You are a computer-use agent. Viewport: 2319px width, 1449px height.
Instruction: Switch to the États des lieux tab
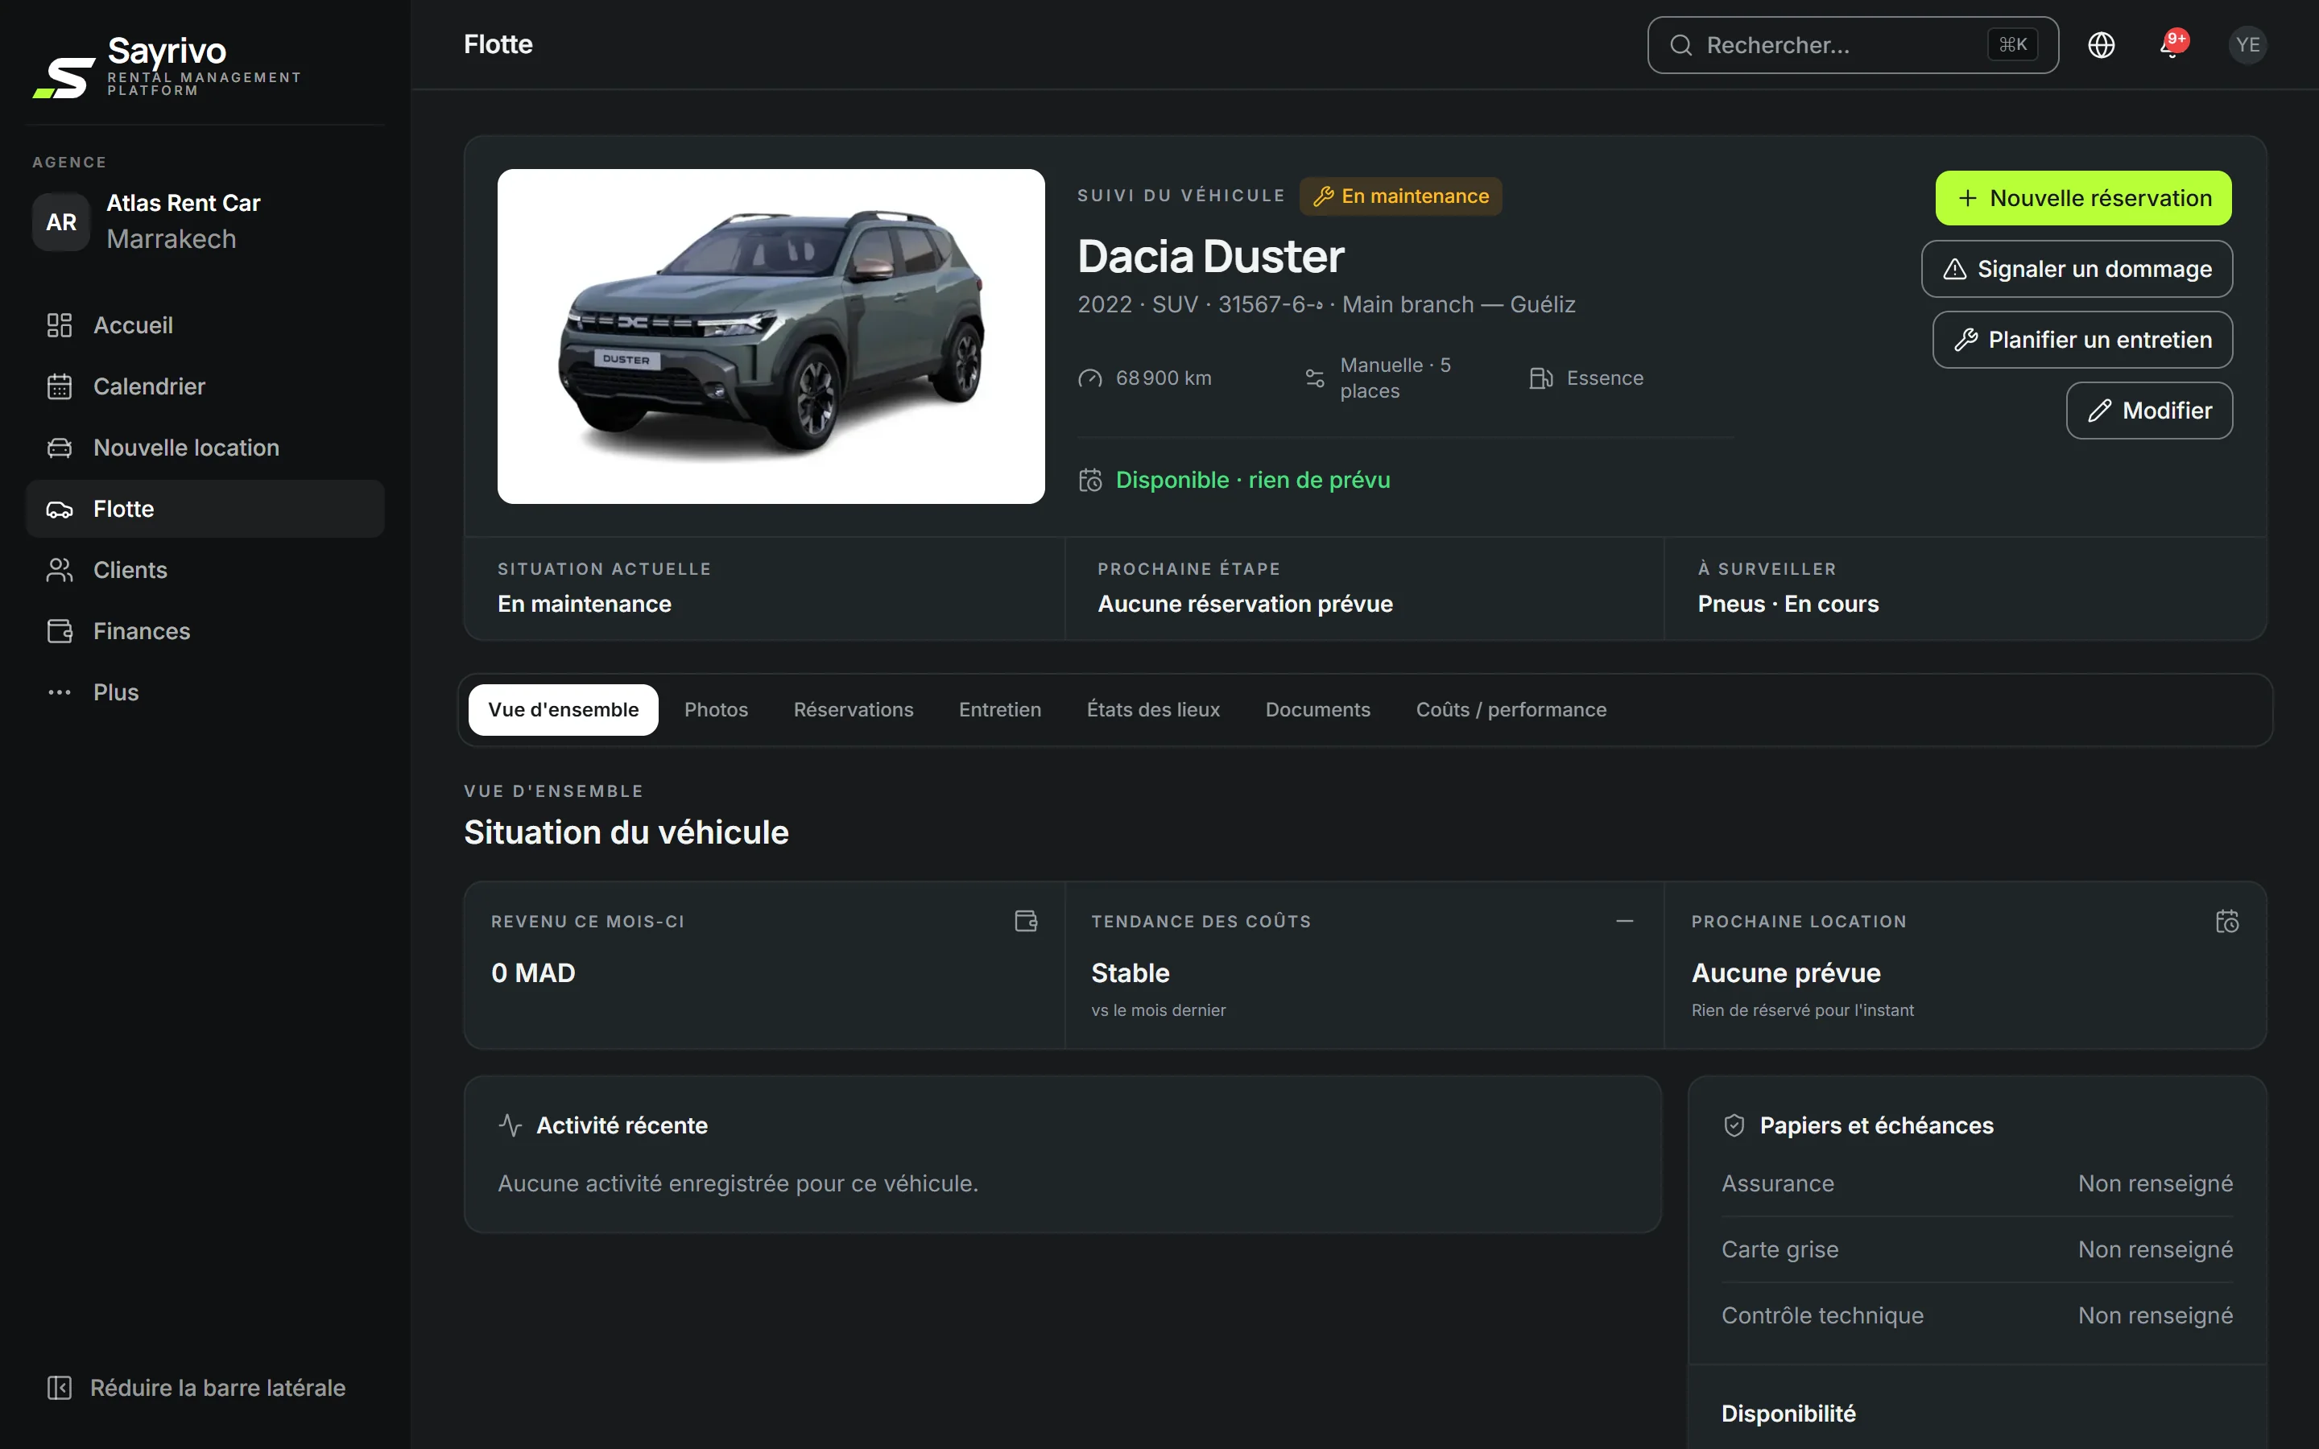pos(1153,710)
